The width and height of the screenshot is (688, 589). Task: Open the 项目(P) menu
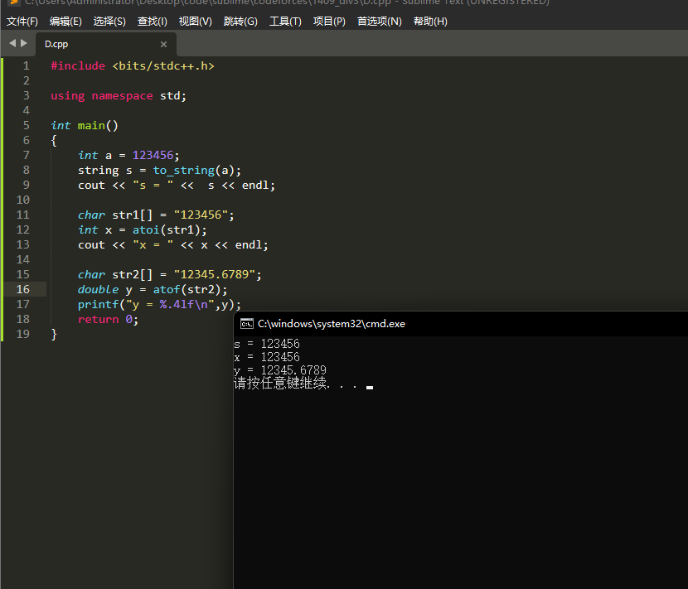pos(329,21)
